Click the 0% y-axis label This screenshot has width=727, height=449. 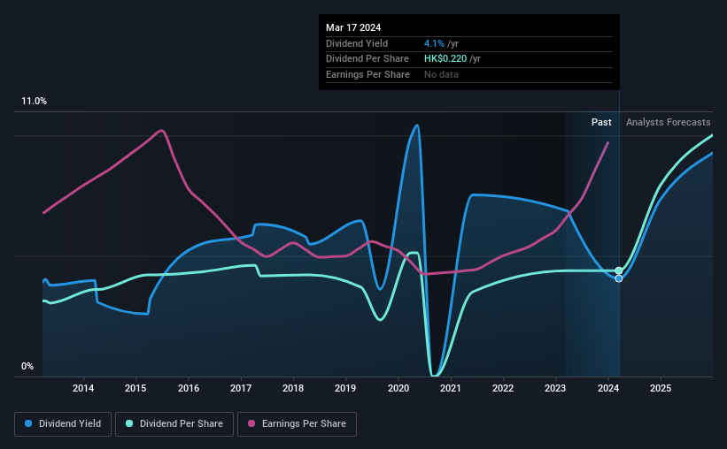pyautogui.click(x=27, y=366)
